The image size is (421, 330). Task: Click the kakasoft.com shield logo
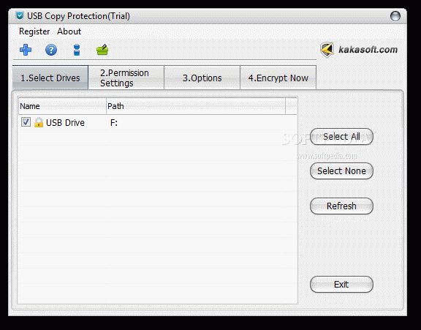pos(327,50)
